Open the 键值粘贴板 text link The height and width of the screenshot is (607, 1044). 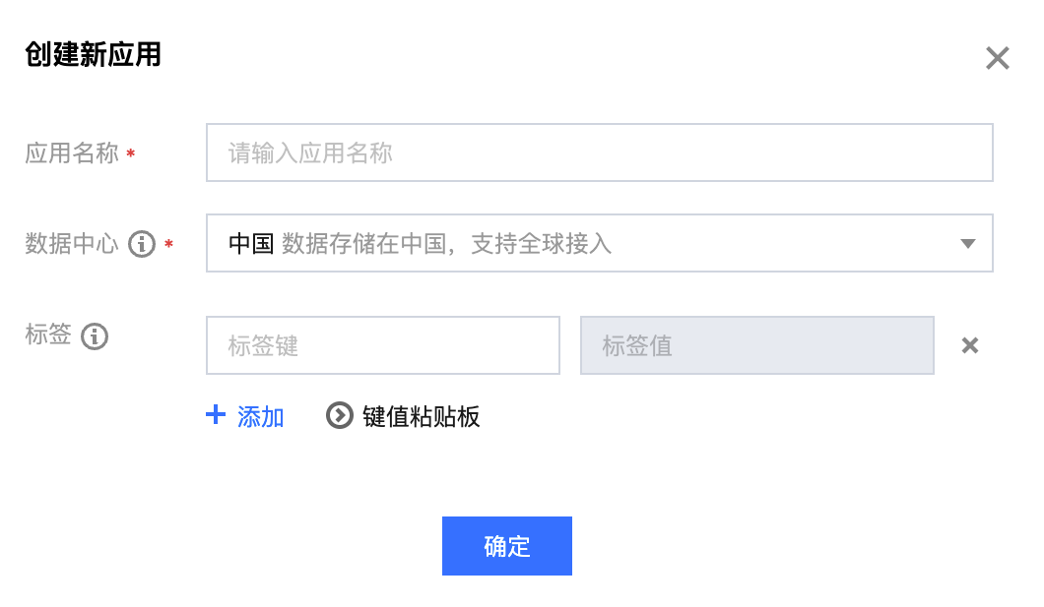[x=422, y=416]
